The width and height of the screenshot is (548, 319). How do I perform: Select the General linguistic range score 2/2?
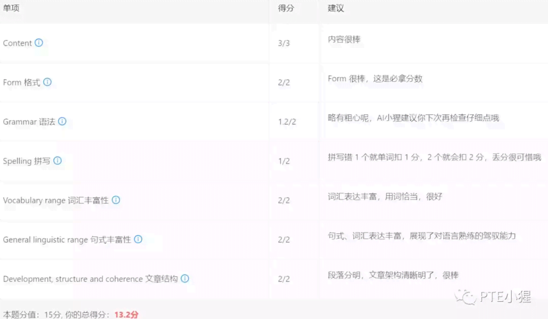coord(284,240)
